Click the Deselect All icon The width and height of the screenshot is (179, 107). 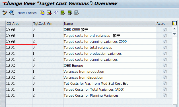click(x=77, y=13)
